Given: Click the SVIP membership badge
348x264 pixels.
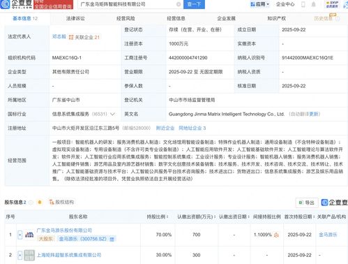Looking at the screenshot, I should [x=332, y=4].
